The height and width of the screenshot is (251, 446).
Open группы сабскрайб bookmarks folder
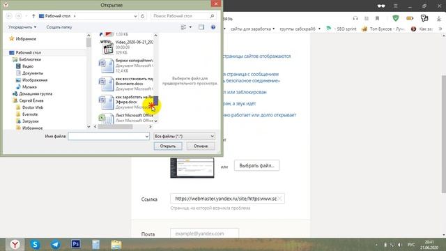(300, 29)
